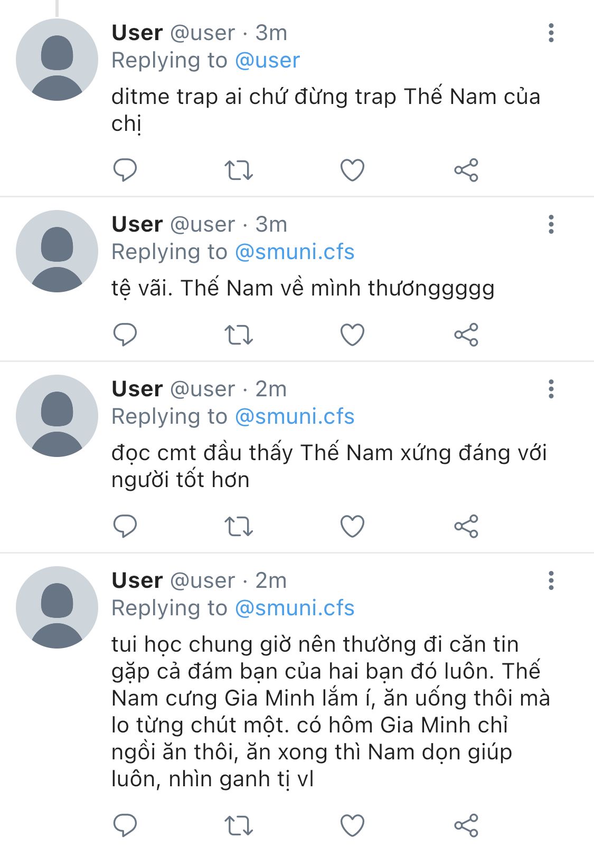Like the "tệ vãi" tweet

coord(352,335)
